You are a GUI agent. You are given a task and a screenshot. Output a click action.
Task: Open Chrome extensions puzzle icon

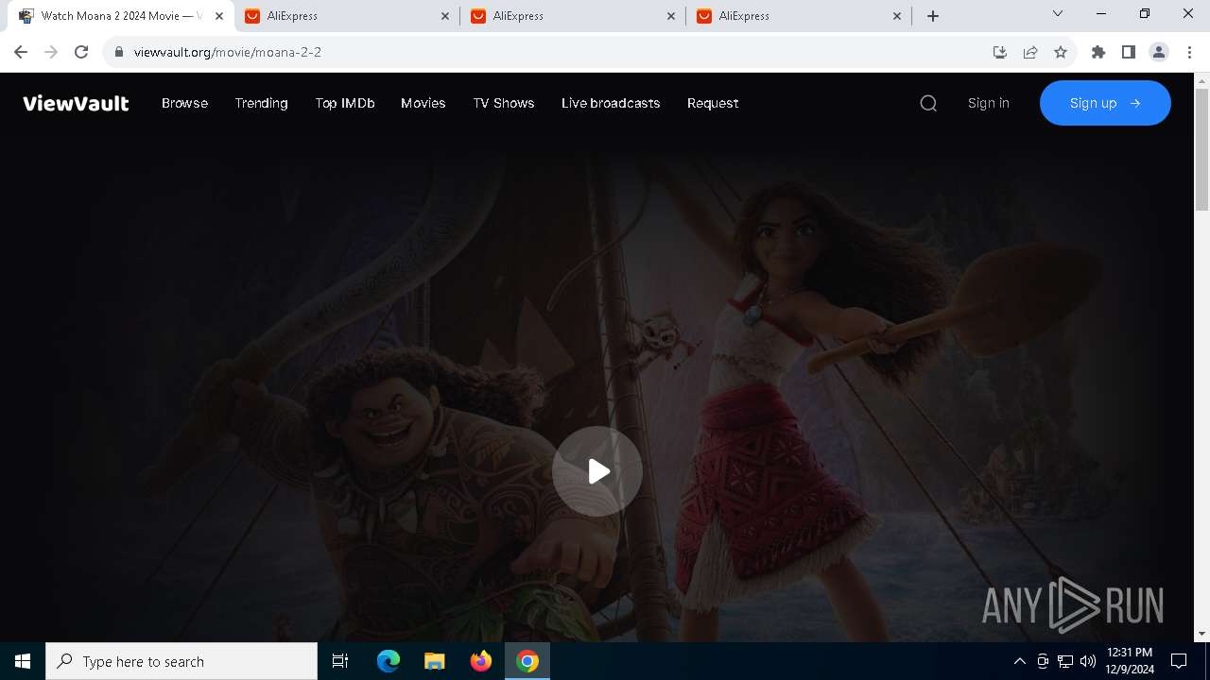pyautogui.click(x=1098, y=52)
